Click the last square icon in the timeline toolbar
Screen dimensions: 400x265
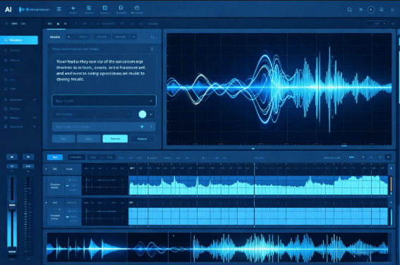coord(388,157)
